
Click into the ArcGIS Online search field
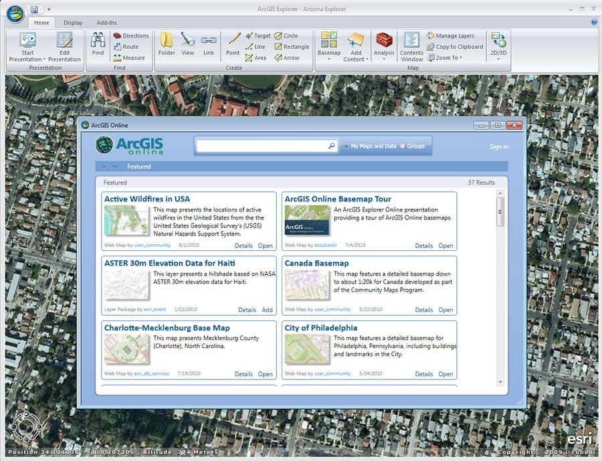pos(262,146)
